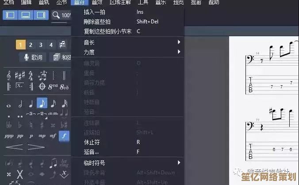Toggle the bottom panel visibility button
The width and height of the screenshot is (299, 185).
26,15
